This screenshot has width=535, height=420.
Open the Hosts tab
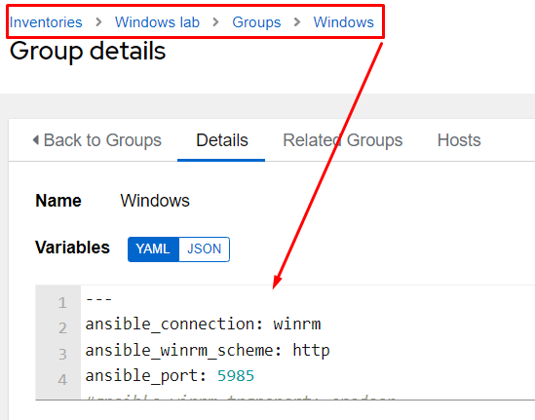(x=459, y=140)
